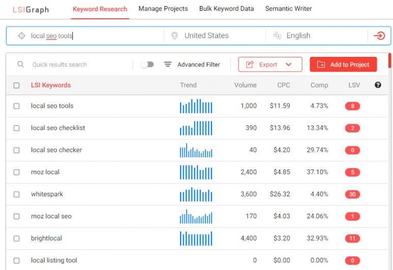Click LSV badge 5 for moz local
The height and width of the screenshot is (270, 393).
pyautogui.click(x=352, y=172)
